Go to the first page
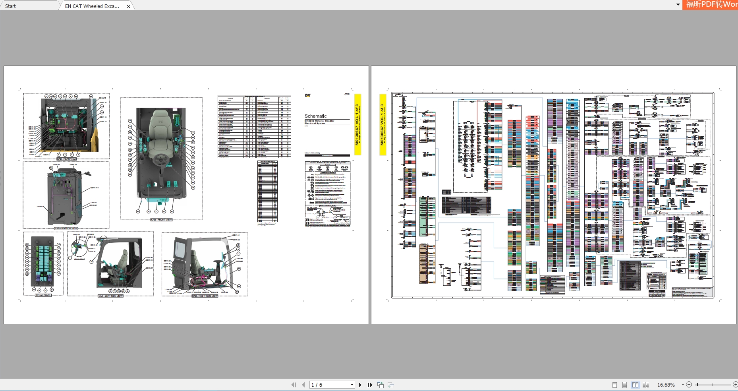The height and width of the screenshot is (391, 738). pyautogui.click(x=294, y=385)
